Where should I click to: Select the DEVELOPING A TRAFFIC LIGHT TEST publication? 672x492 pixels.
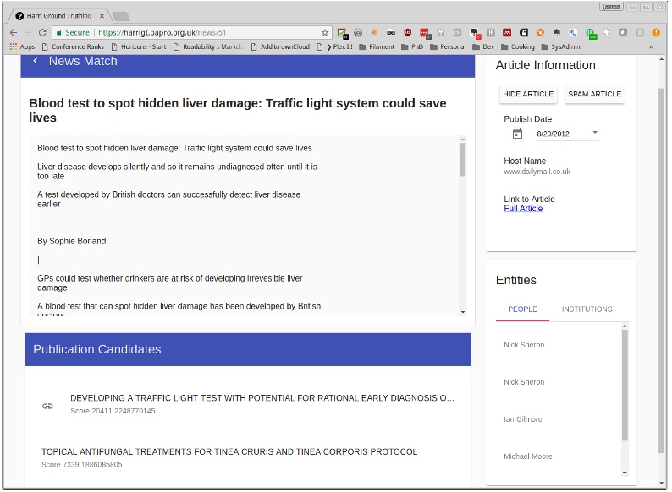pos(262,398)
